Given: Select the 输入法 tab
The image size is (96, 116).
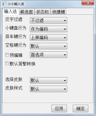Looking at the screenshot, I should [10, 12].
